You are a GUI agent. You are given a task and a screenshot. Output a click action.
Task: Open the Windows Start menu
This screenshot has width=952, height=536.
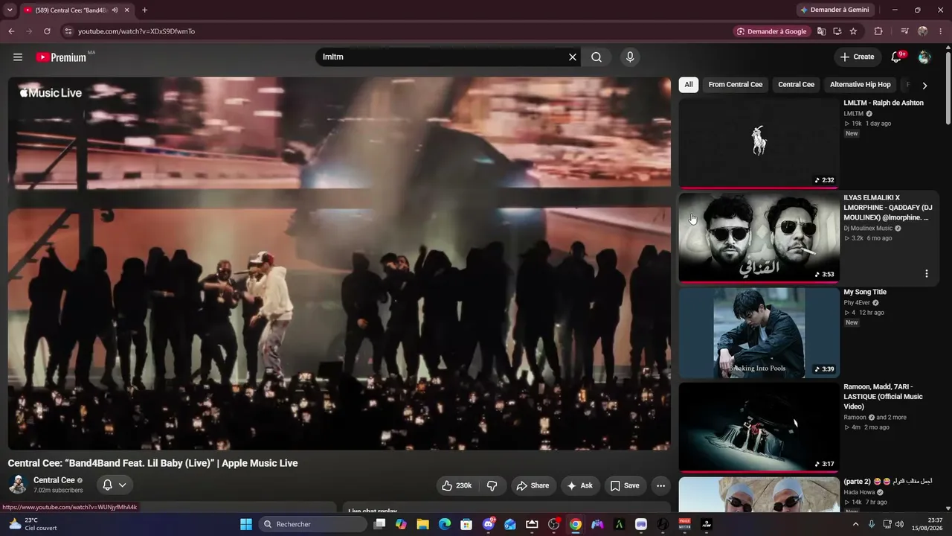pos(246,524)
